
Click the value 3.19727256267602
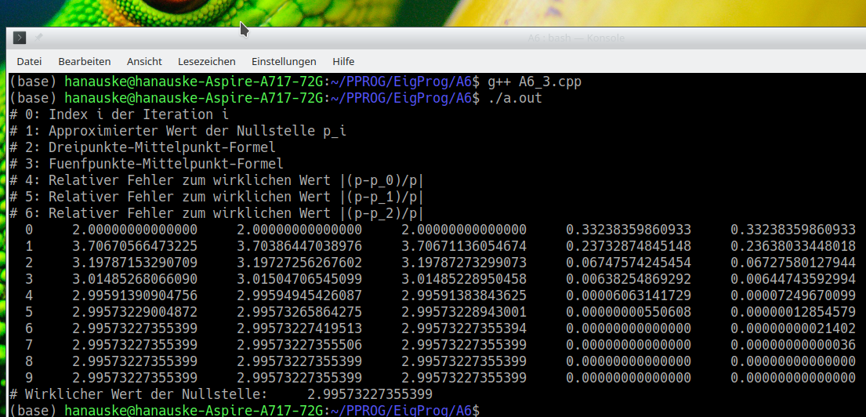coord(299,263)
